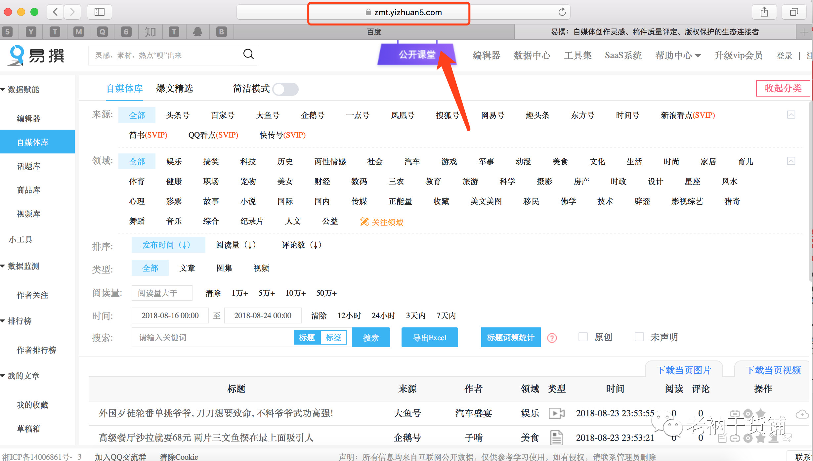Collapse the 我的文章 sidebar section
The height and width of the screenshot is (461, 813).
3,376
